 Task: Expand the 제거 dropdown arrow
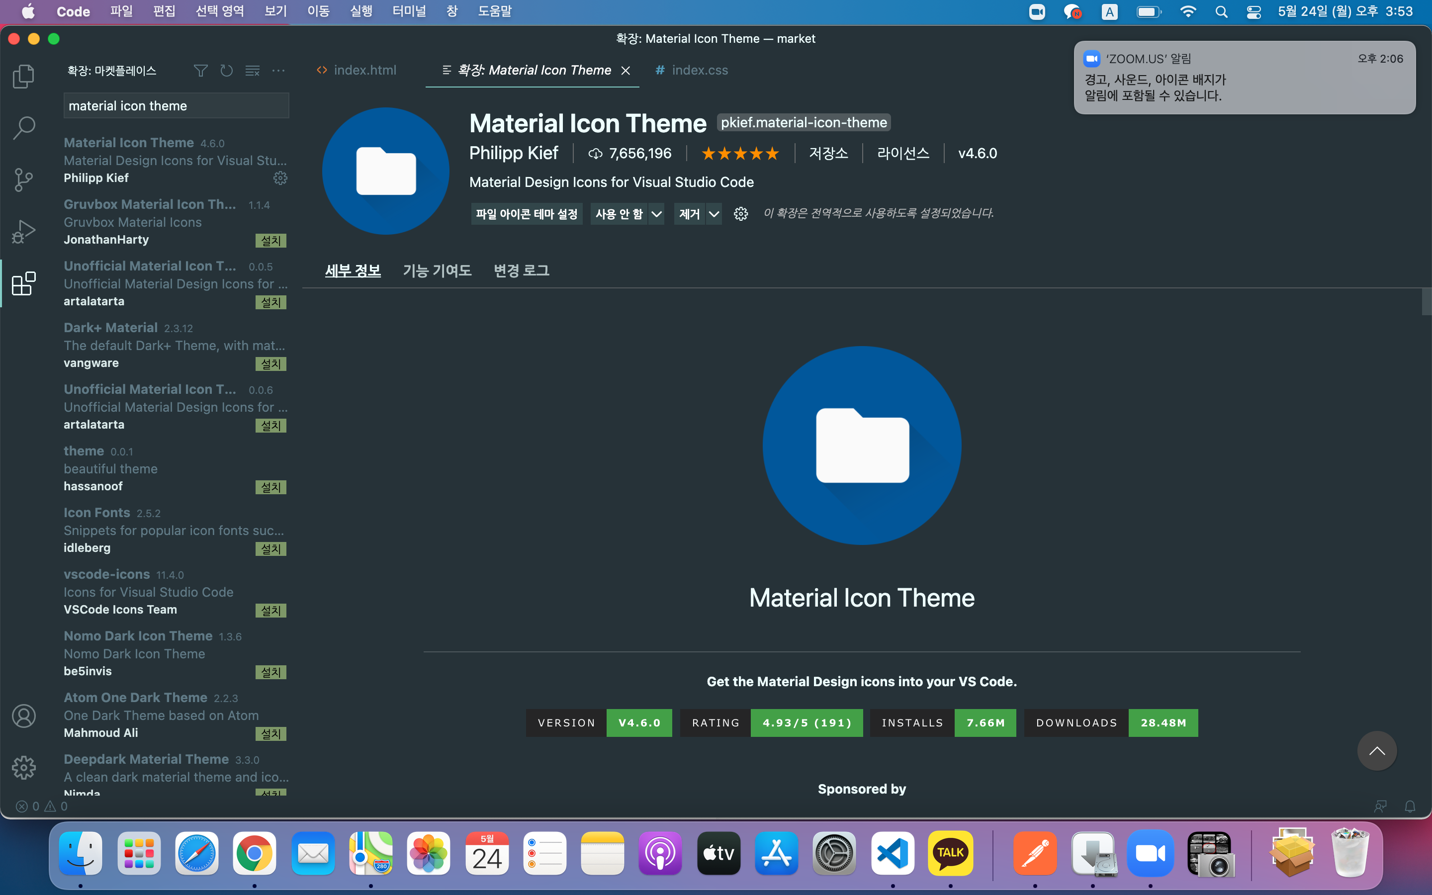(714, 214)
